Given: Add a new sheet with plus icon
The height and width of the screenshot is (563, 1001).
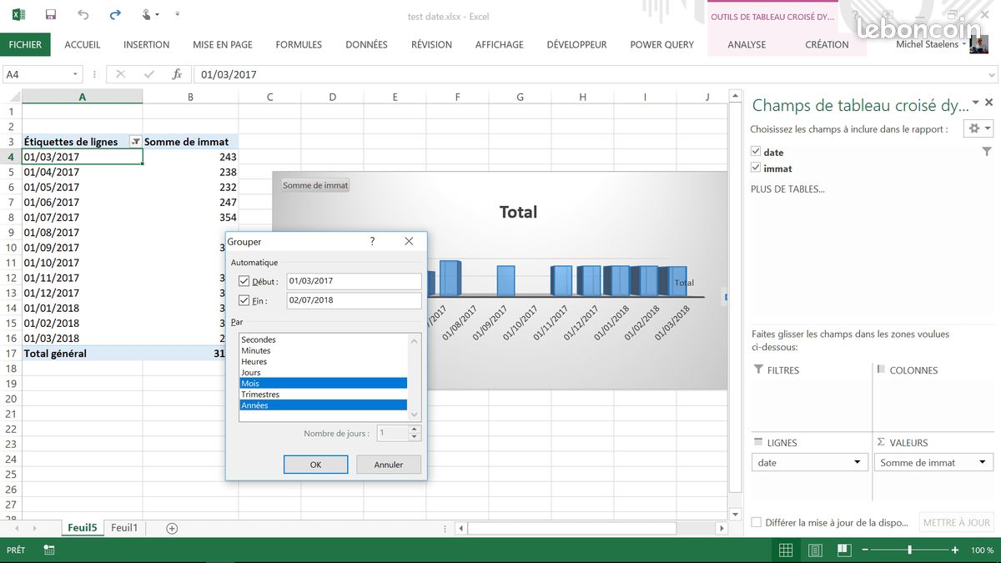Looking at the screenshot, I should [x=172, y=528].
